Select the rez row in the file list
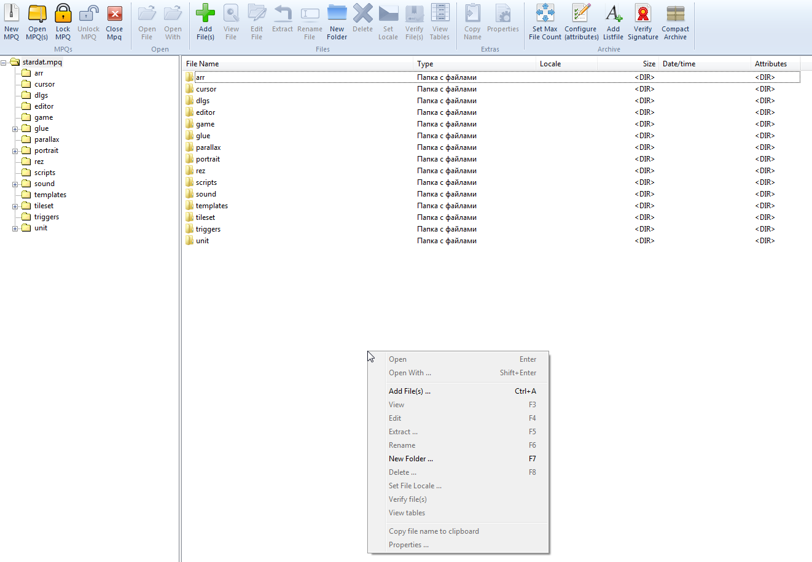This screenshot has height=562, width=812. [x=491, y=171]
